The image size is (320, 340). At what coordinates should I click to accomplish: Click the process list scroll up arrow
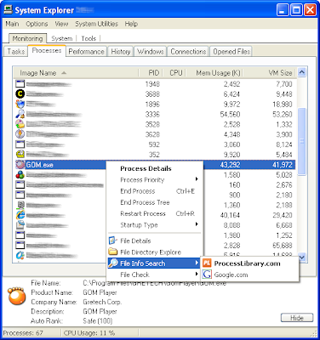tap(301, 72)
